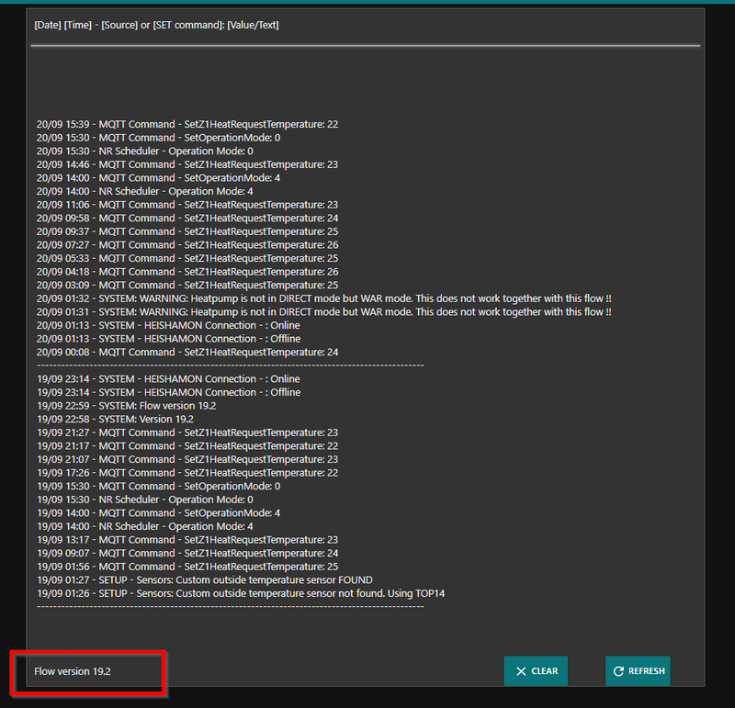Select 19/09 23:14 HEISHAMON Connection Offline entry
The width and height of the screenshot is (735, 708).
(x=169, y=392)
